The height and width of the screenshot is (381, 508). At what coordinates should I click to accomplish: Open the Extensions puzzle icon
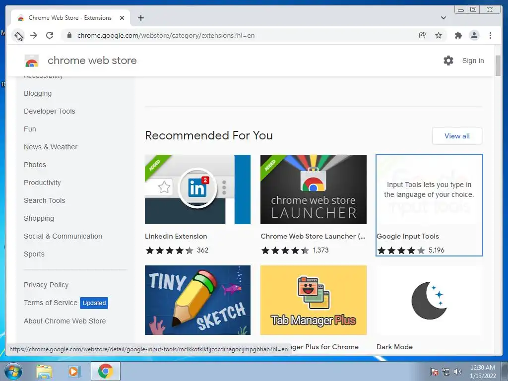(x=458, y=35)
